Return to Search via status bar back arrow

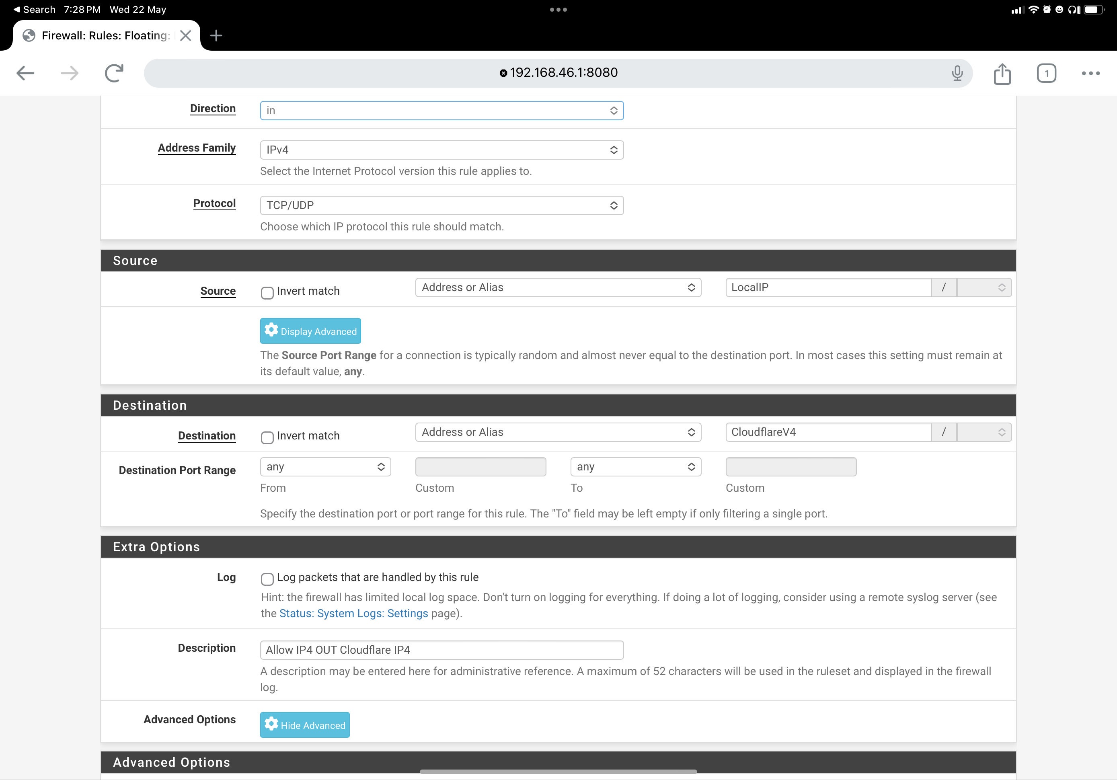pyautogui.click(x=34, y=10)
